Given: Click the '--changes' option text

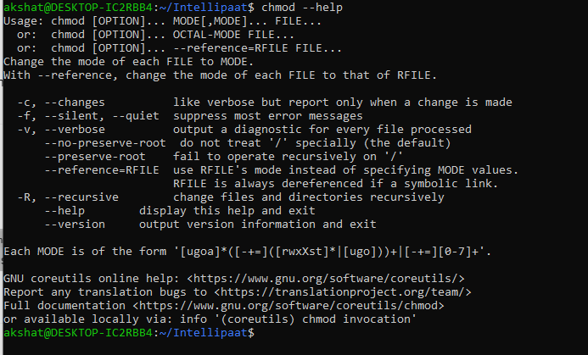Looking at the screenshot, I should 75,103.
